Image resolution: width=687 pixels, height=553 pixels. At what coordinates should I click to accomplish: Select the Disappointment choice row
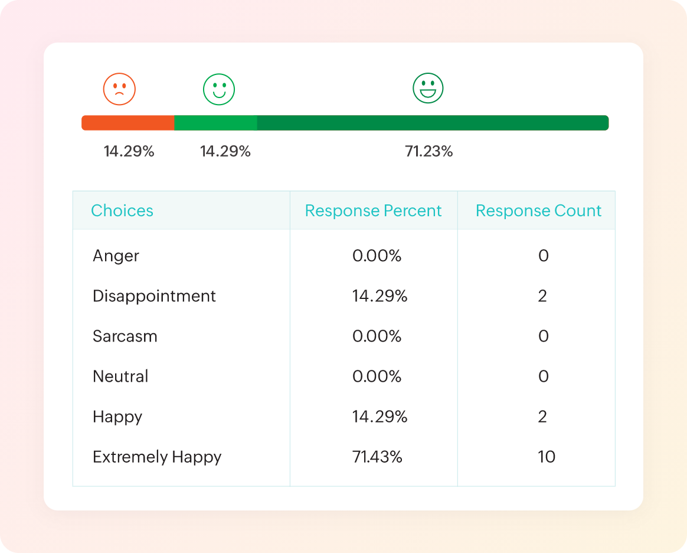(x=155, y=296)
